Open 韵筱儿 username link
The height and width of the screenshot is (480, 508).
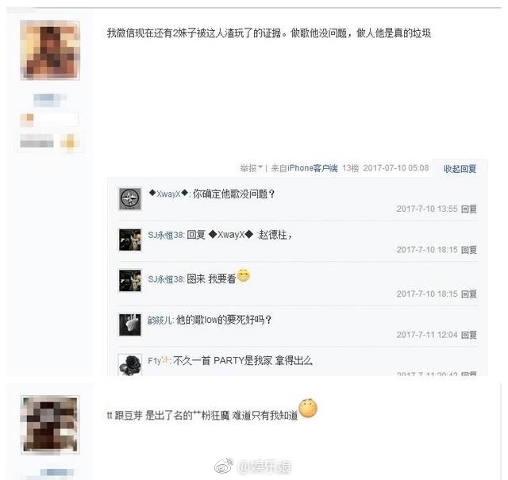click(x=160, y=320)
